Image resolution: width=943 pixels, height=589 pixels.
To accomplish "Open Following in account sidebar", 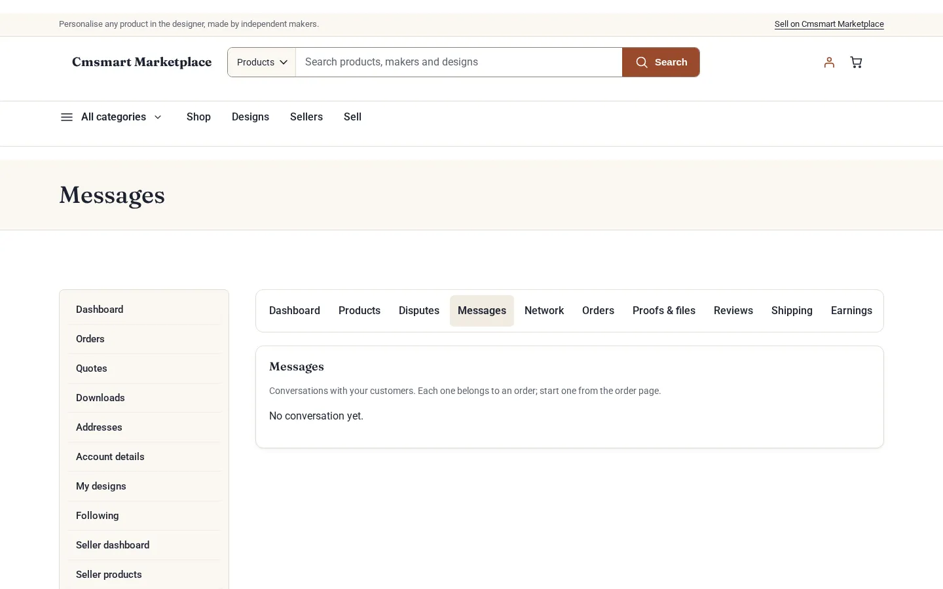I will coord(144,516).
